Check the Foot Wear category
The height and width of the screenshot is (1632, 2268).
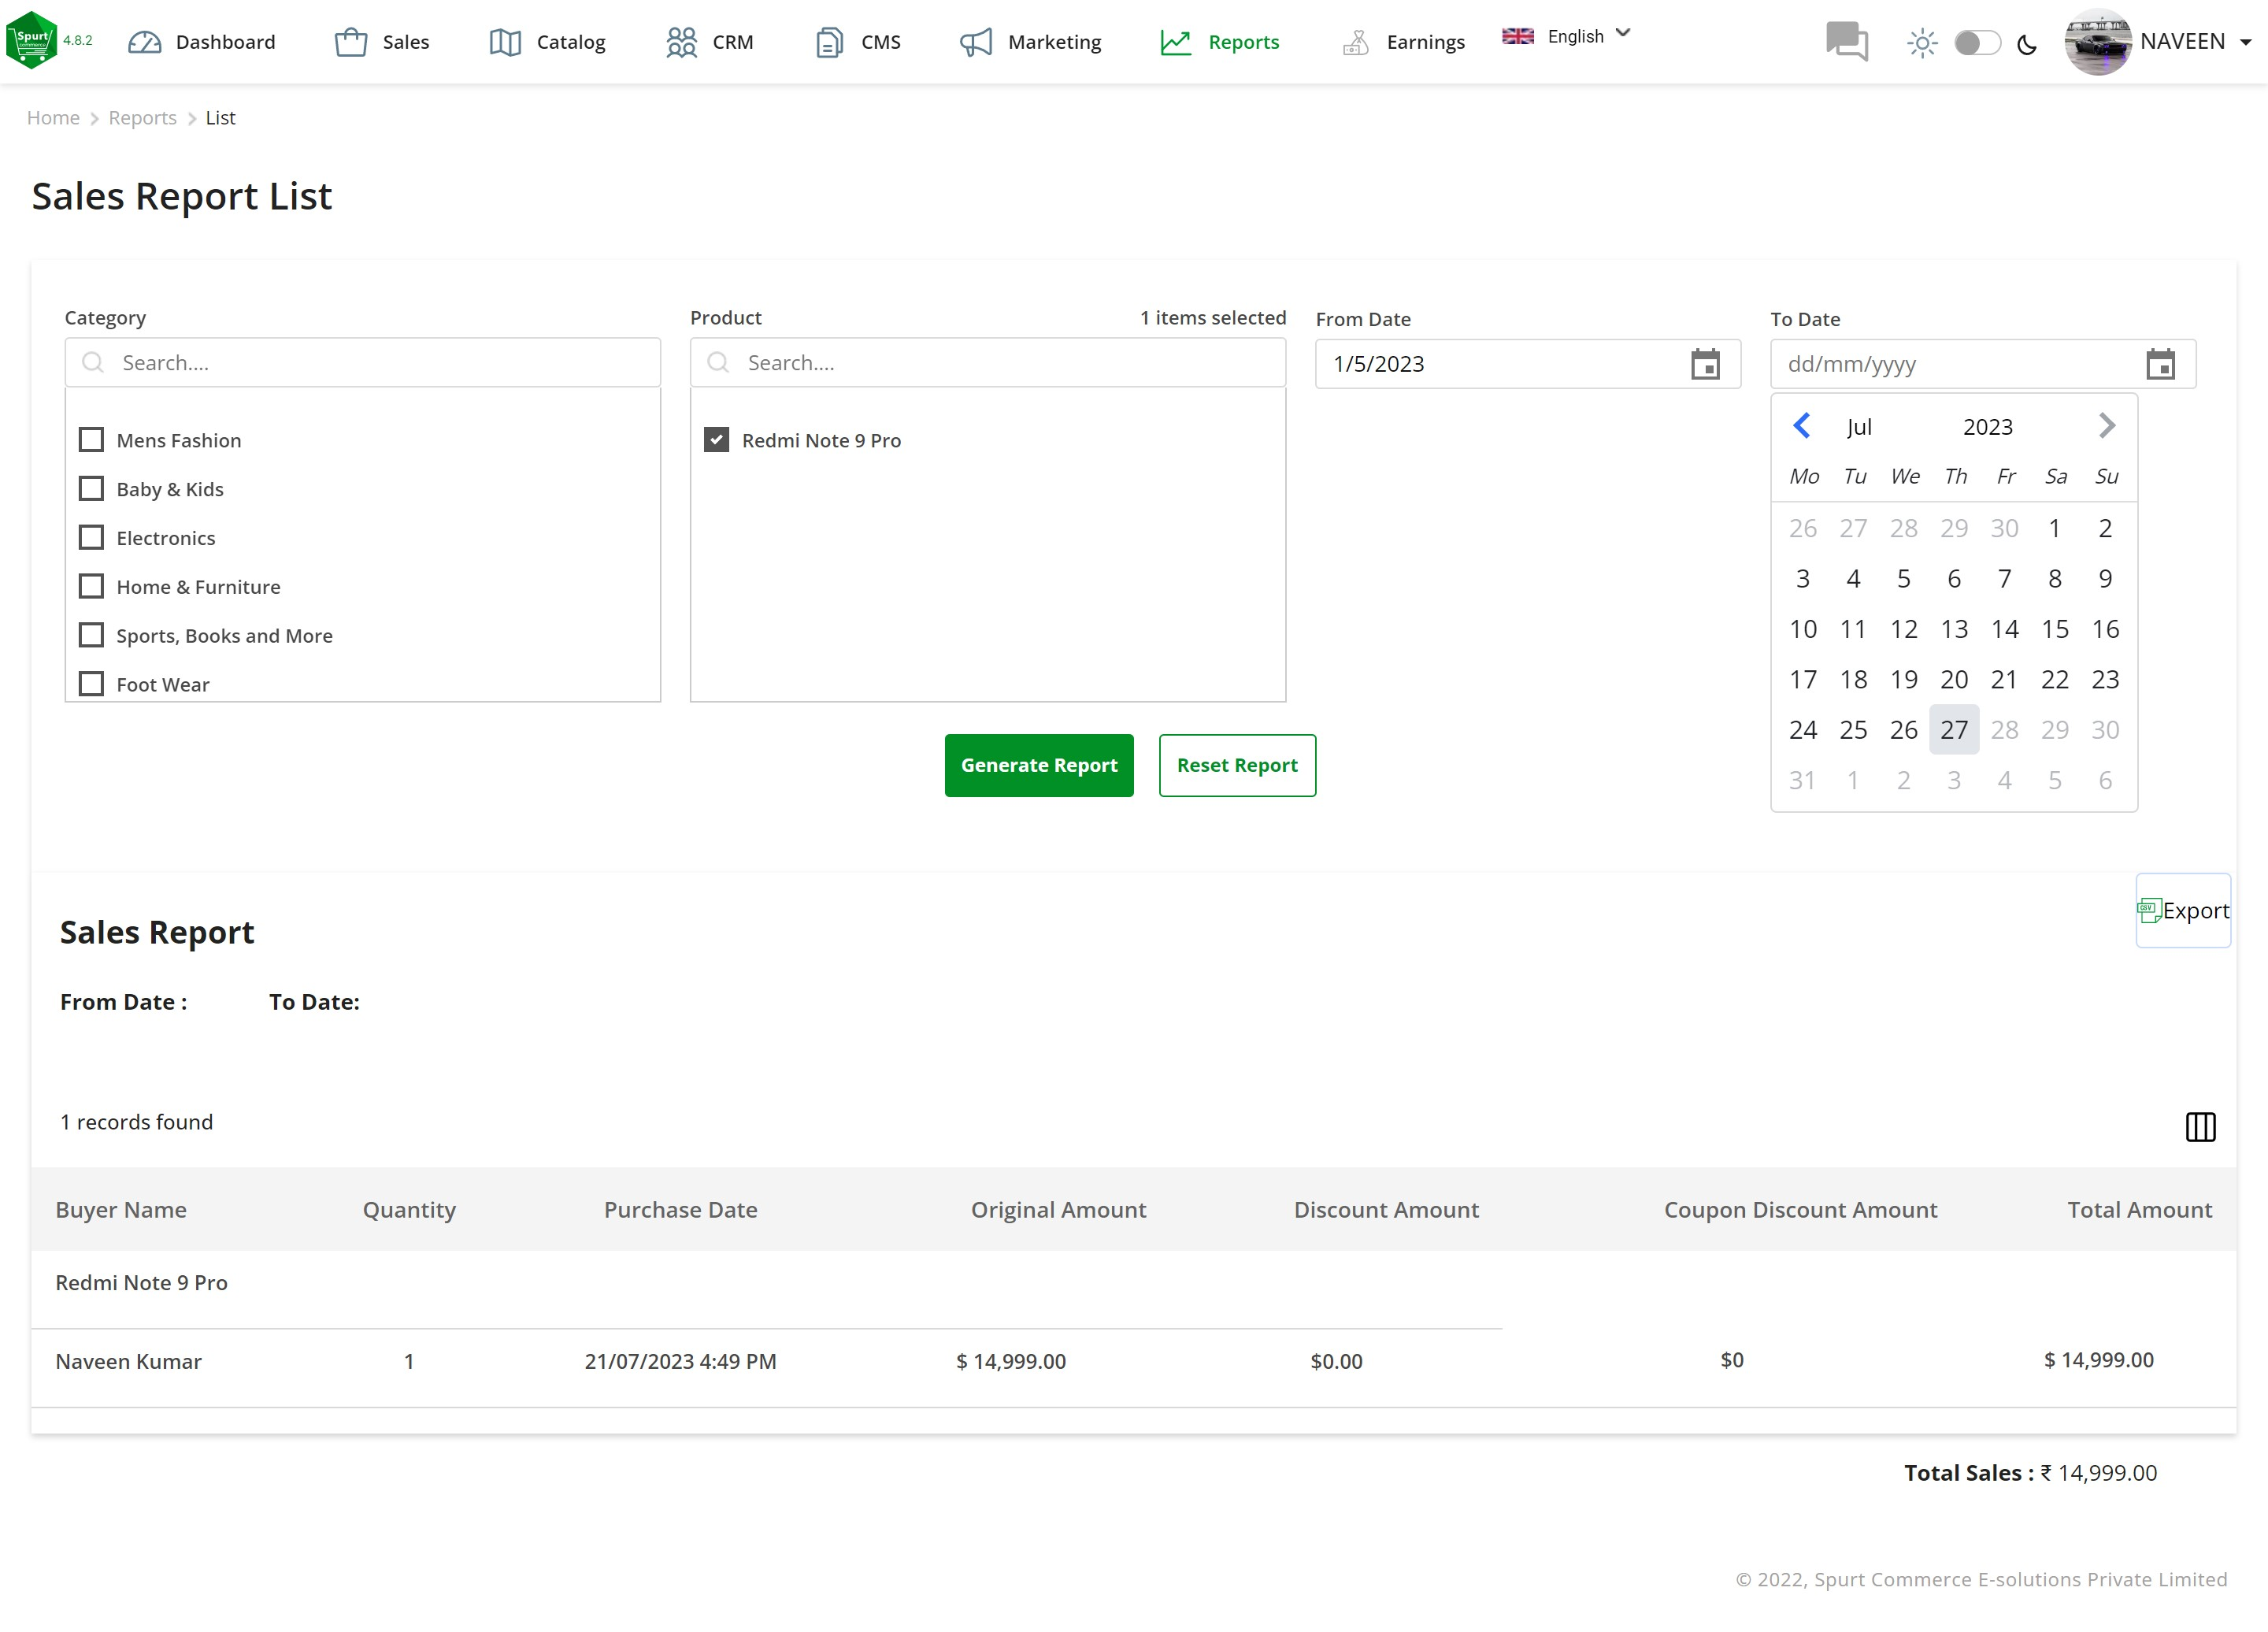[x=91, y=684]
